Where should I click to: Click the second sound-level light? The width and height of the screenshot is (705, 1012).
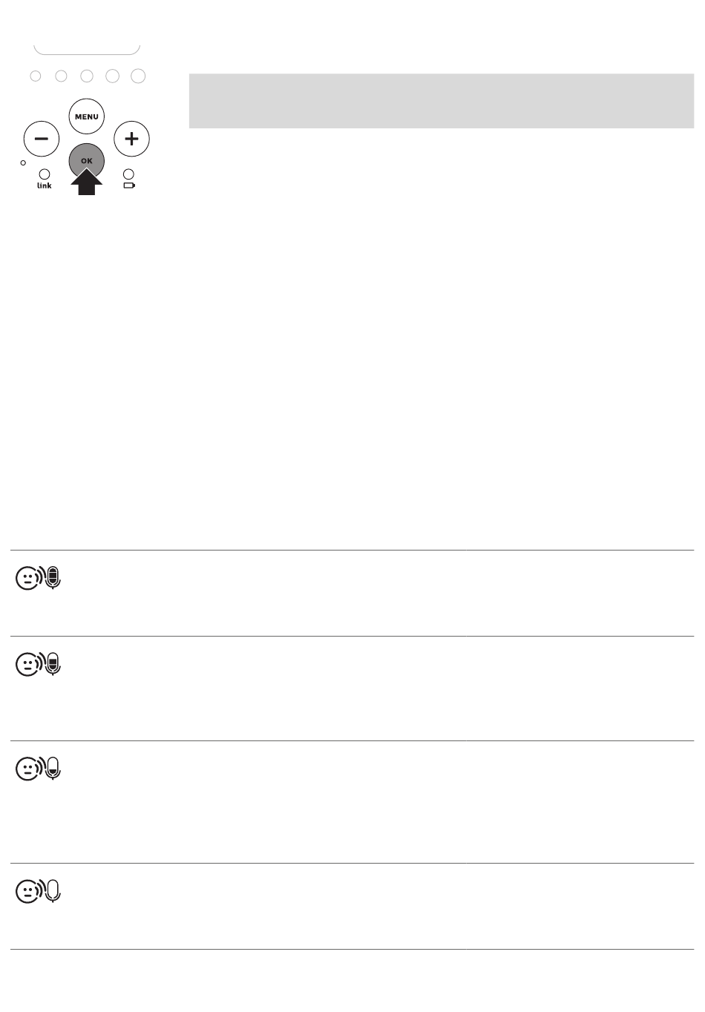pyautogui.click(x=61, y=76)
